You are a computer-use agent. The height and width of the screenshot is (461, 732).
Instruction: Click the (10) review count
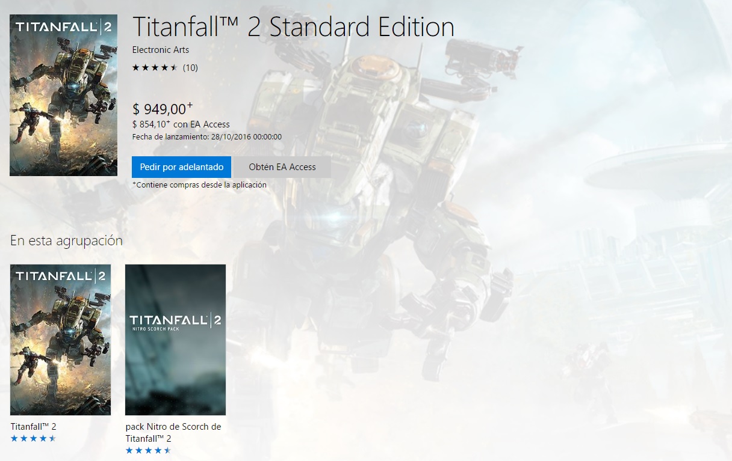coord(190,67)
